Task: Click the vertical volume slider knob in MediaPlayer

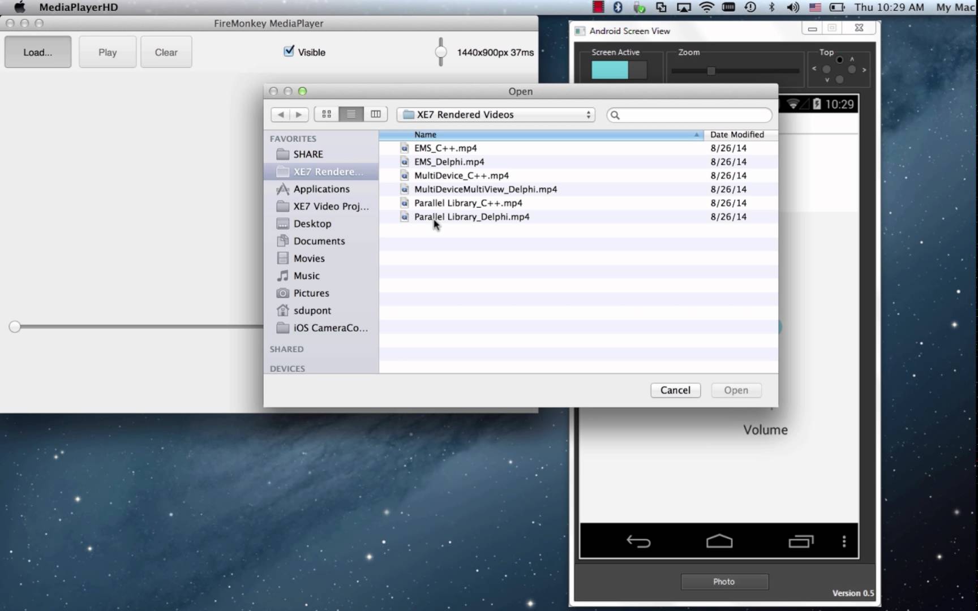Action: click(x=441, y=52)
